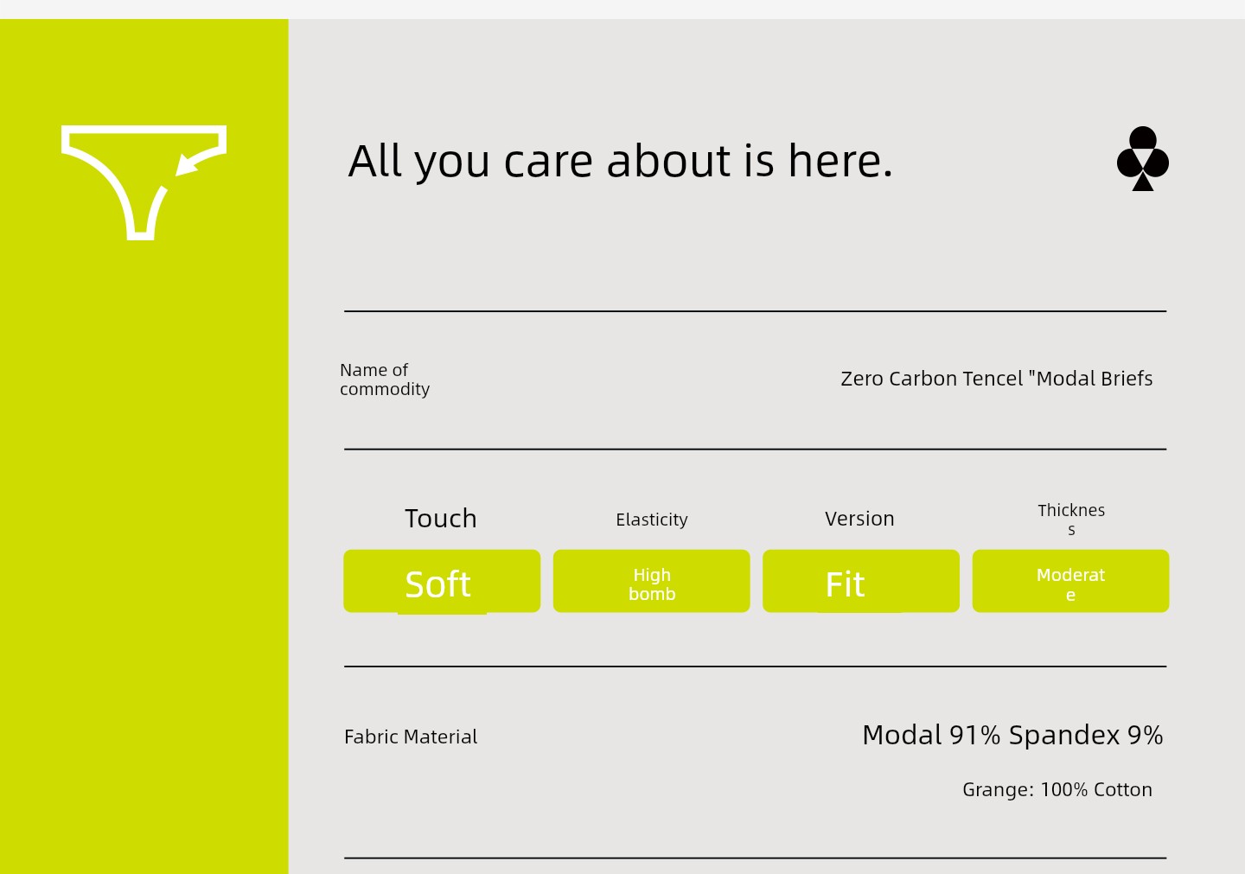Screen dimensions: 1245x874
Task: Select the High bomb elasticity badge
Action: pos(651,582)
